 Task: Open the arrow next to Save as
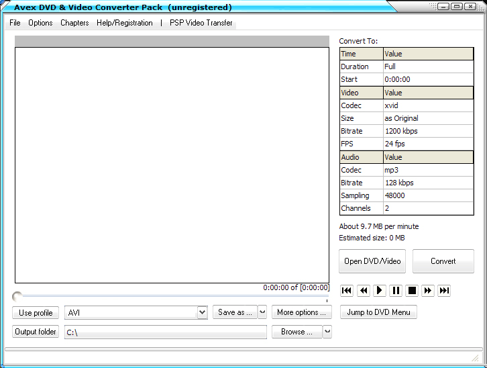coord(262,312)
